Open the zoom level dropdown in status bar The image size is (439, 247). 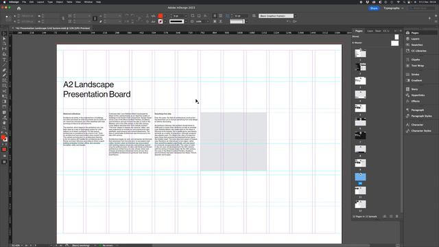pos(21,246)
